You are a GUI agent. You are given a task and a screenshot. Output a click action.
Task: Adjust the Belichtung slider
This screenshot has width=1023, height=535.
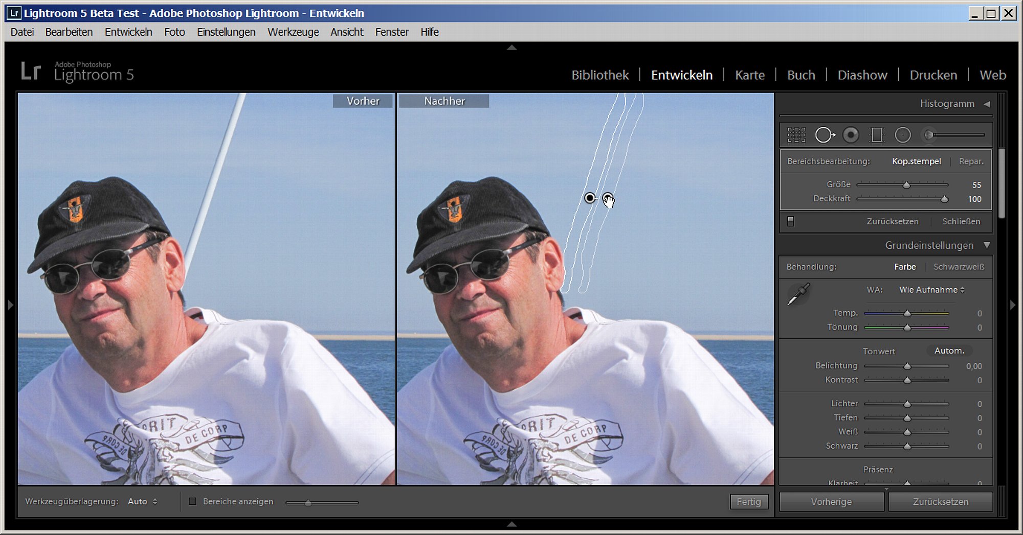click(906, 366)
